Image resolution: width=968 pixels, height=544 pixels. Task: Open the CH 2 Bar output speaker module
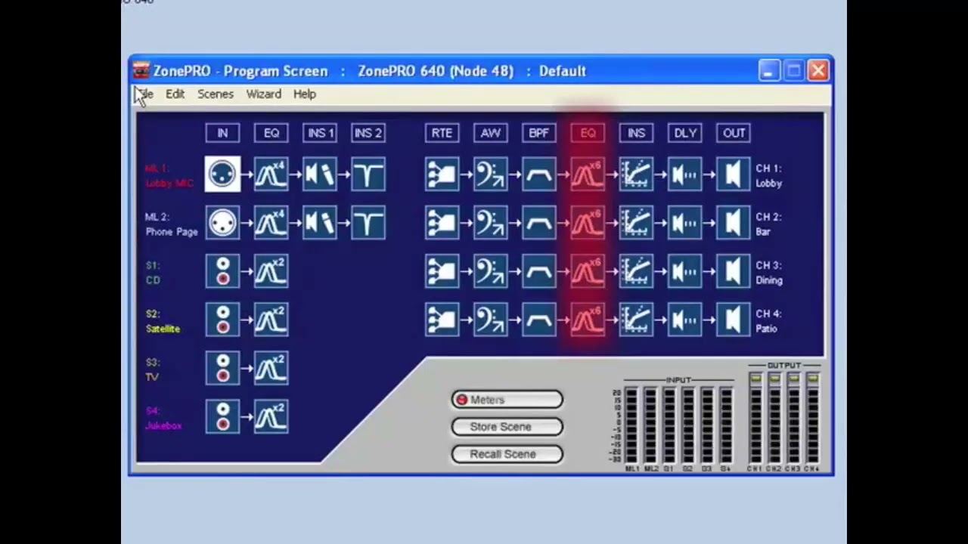(733, 223)
